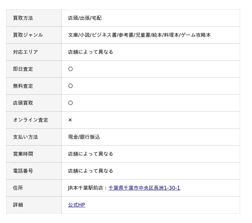This screenshot has height=223, width=252.
Task: Click the 買取ジャンル row header
Action: point(28,35)
